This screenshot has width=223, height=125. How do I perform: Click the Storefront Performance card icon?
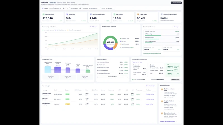click(x=162, y=14)
